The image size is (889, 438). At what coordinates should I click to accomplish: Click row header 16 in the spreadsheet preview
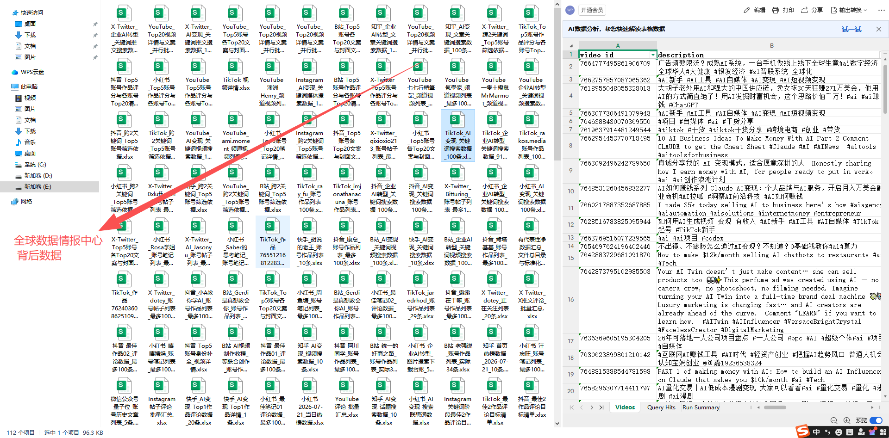click(571, 300)
